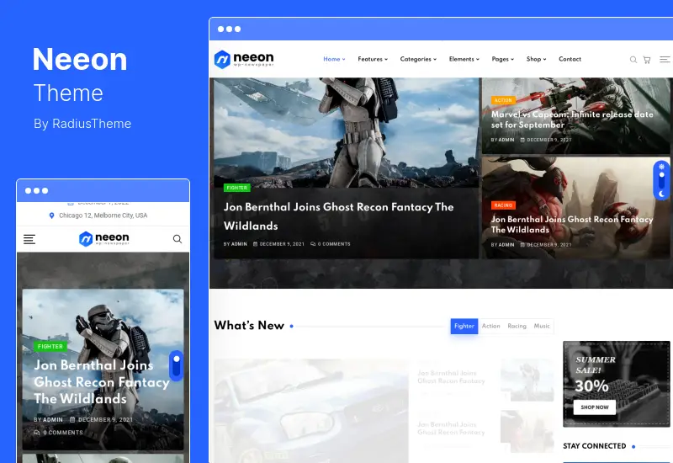Click calendar icon beside main post date

(x=256, y=244)
